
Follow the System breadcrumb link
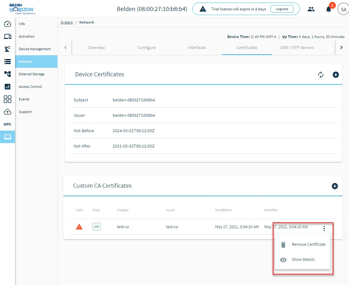67,22
